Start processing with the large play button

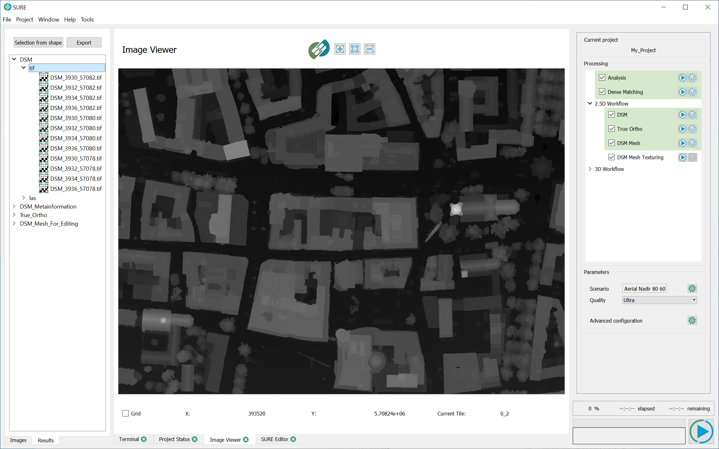701,431
